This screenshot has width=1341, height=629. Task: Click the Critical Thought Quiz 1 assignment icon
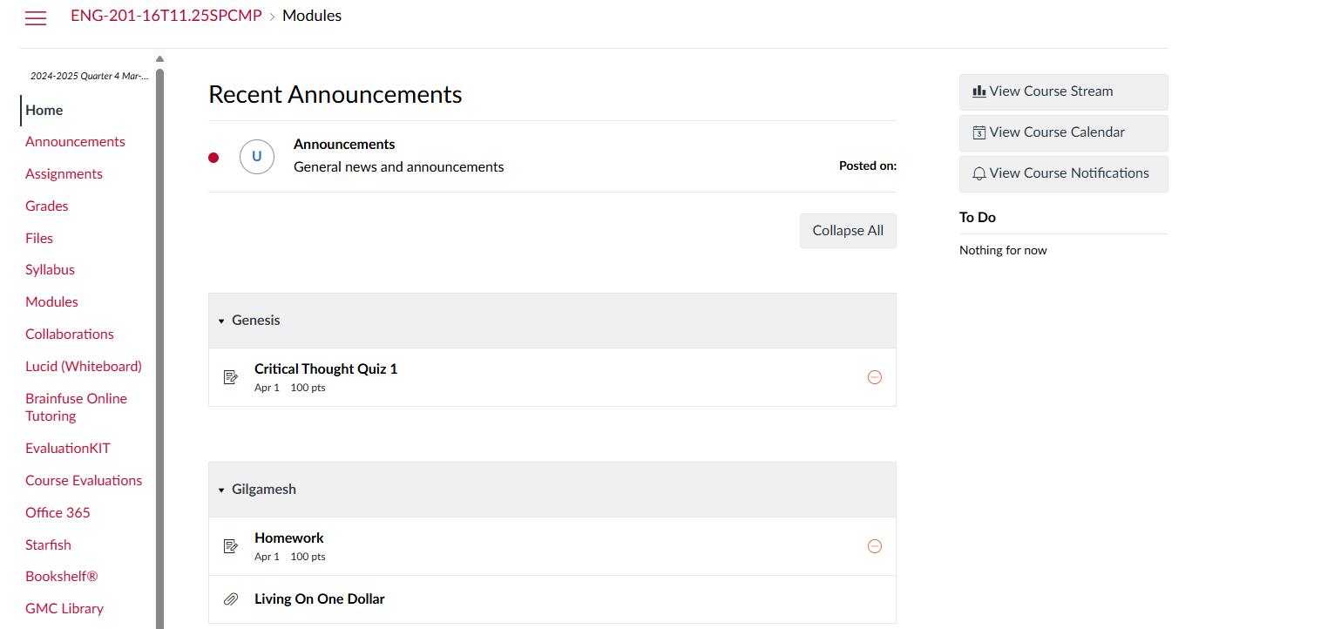point(231,377)
